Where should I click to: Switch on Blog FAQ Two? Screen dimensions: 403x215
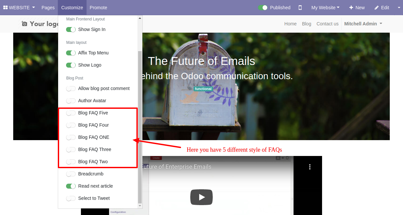[71, 162]
